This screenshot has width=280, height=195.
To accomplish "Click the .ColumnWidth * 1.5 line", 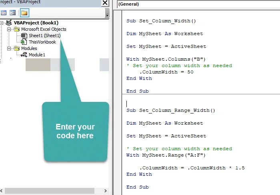I will click(x=192, y=168).
